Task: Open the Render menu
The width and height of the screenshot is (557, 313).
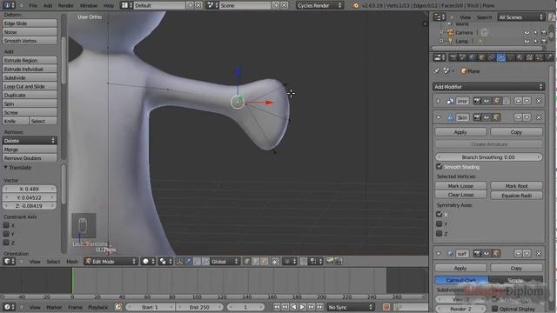Action: (66, 6)
